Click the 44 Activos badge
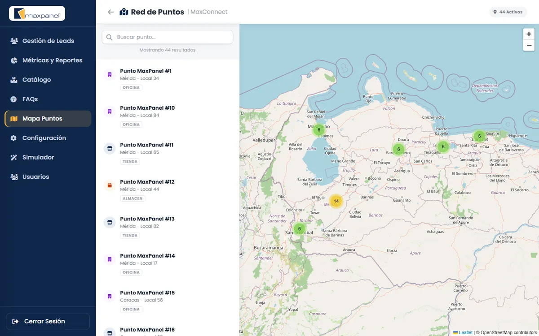539x336 pixels. click(x=508, y=12)
